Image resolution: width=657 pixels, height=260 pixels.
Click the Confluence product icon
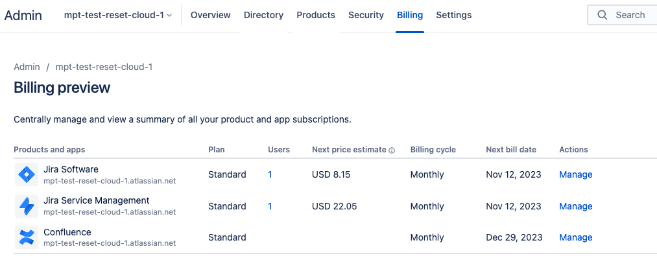pyautogui.click(x=26, y=237)
